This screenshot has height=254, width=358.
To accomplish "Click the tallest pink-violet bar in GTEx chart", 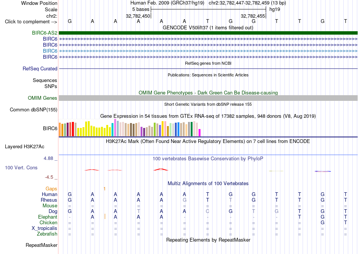I will click(x=115, y=128).
